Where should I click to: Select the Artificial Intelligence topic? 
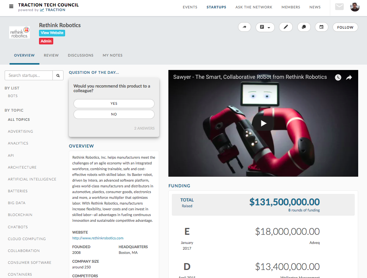click(x=32, y=179)
